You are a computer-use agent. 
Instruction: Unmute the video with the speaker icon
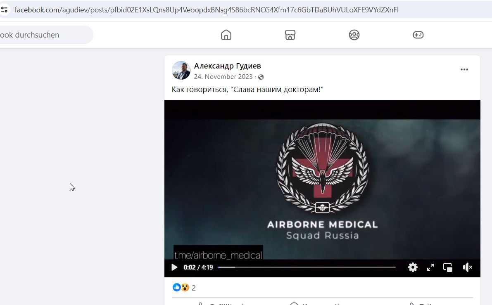467,267
